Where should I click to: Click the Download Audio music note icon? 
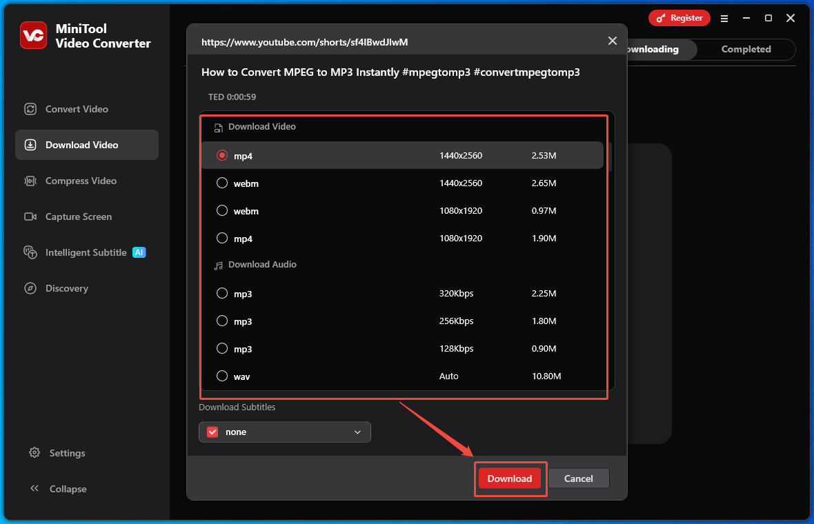tap(219, 265)
